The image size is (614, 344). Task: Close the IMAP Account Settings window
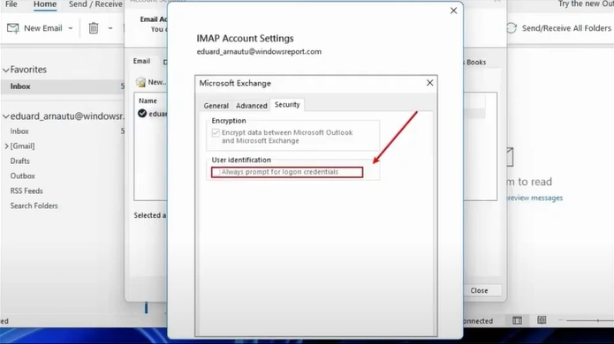tap(453, 11)
